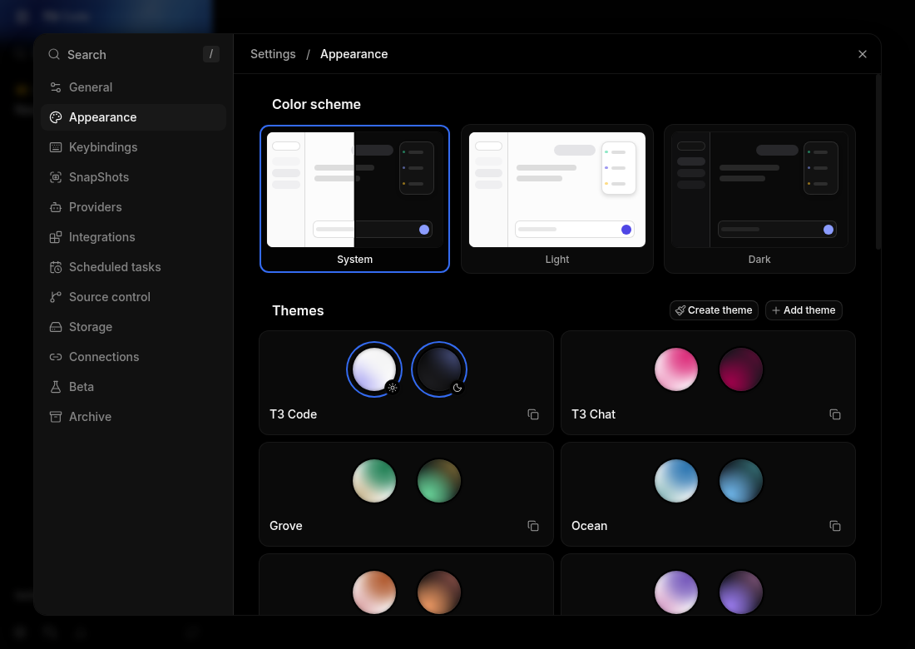Click the General sliders icon in sidebar
Image resolution: width=915 pixels, height=649 pixels.
tap(56, 87)
